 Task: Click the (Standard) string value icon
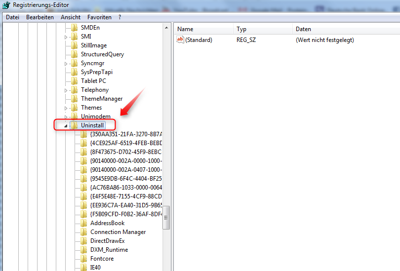(180, 39)
